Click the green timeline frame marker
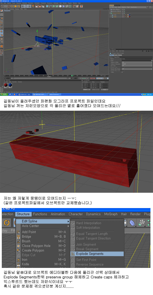Viewport: 153px width, 295px height. pyautogui.click(x=72, y=76)
